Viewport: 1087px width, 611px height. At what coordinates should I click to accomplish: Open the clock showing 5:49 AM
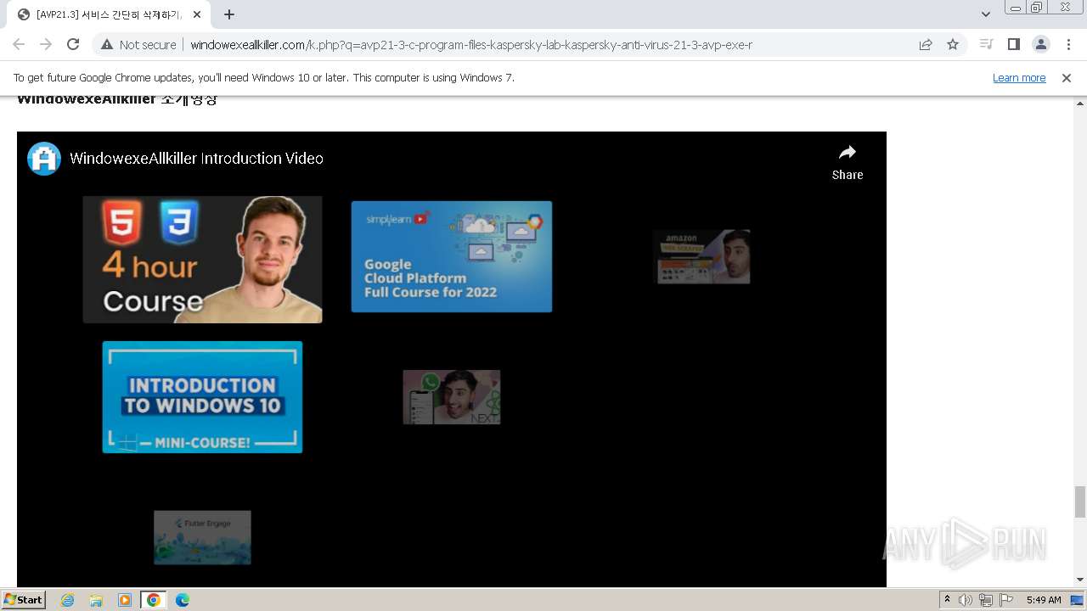tap(1044, 600)
